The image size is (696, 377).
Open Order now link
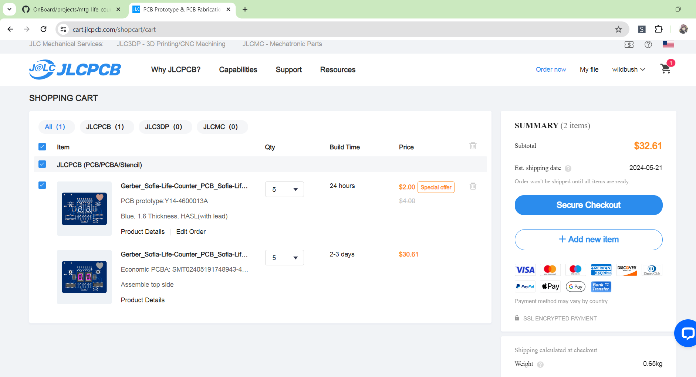coord(551,69)
